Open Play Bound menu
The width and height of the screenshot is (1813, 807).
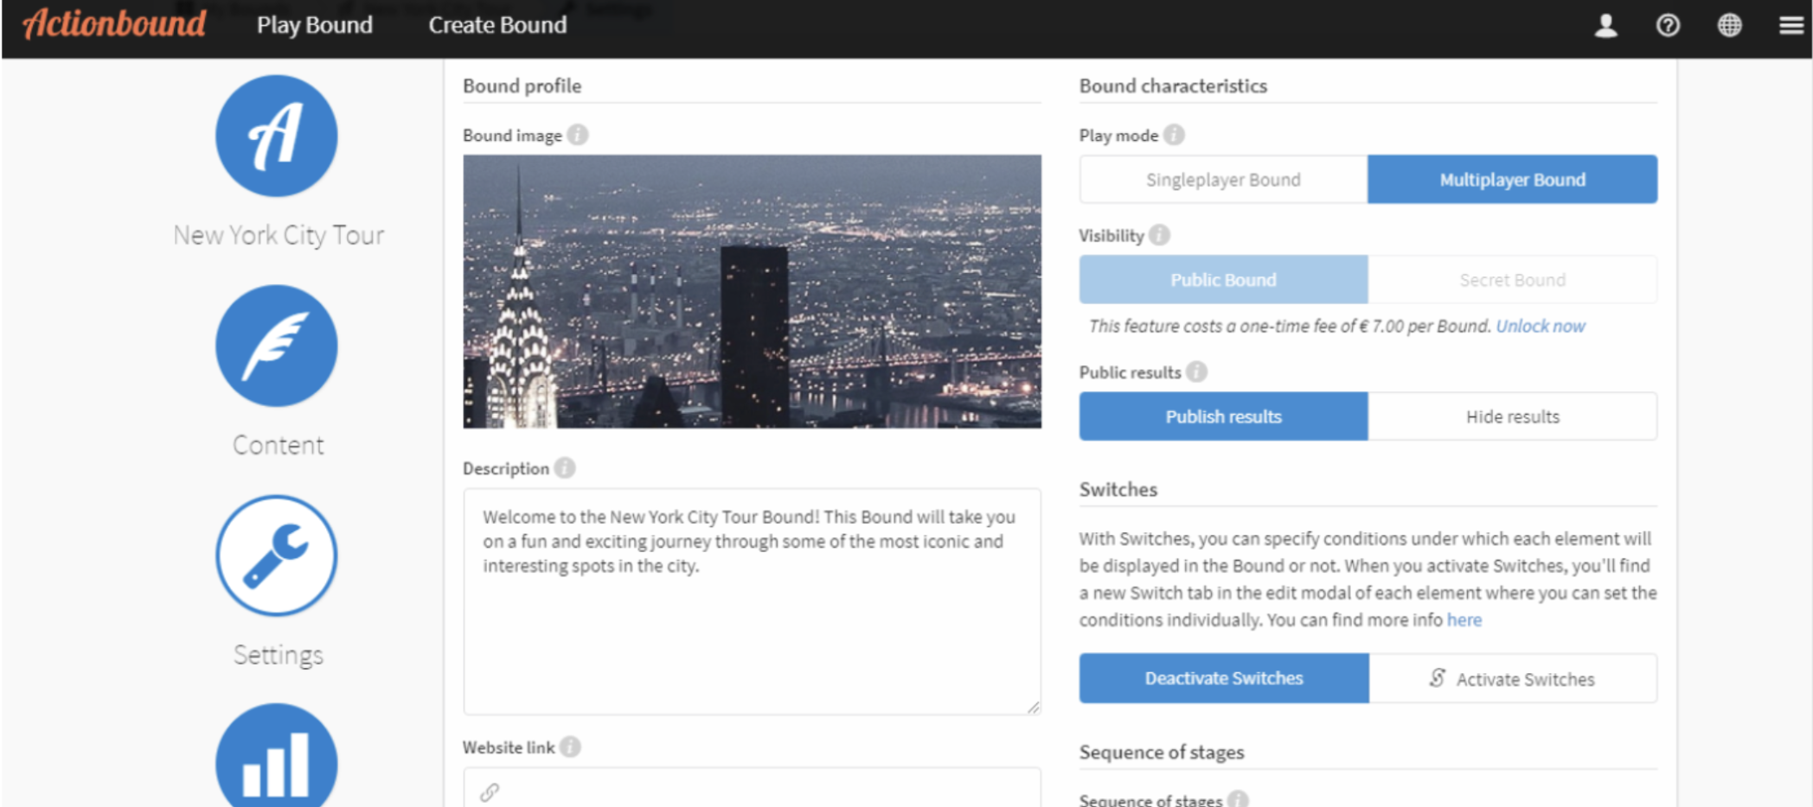tap(315, 25)
